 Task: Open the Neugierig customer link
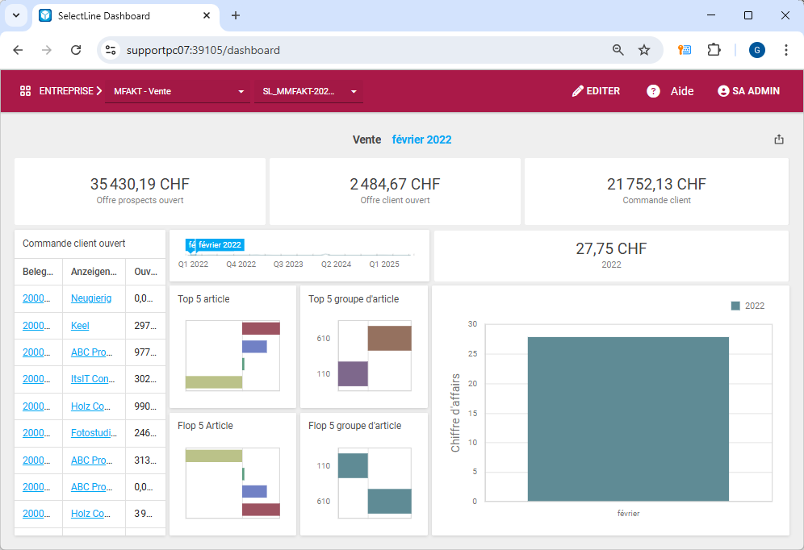[x=91, y=298]
